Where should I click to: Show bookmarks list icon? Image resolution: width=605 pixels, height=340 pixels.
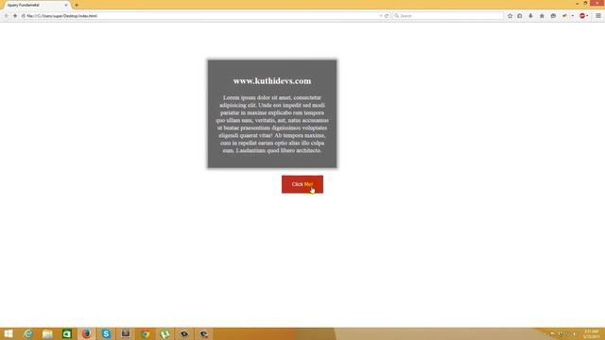pos(520,16)
